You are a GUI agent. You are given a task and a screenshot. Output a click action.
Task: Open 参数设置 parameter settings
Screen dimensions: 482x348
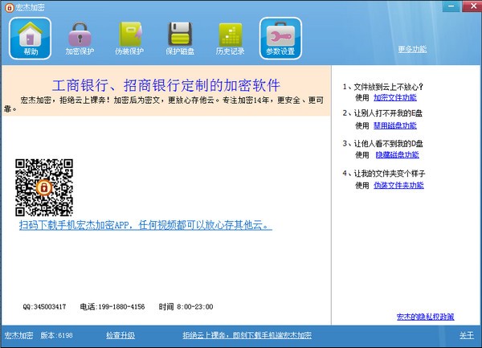(x=280, y=38)
